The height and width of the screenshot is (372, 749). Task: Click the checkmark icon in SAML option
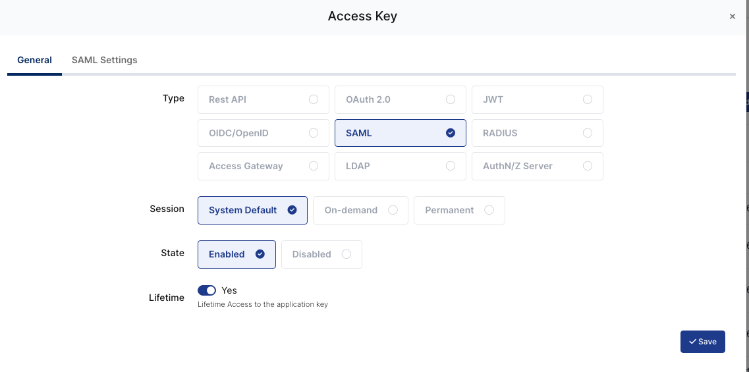(451, 133)
